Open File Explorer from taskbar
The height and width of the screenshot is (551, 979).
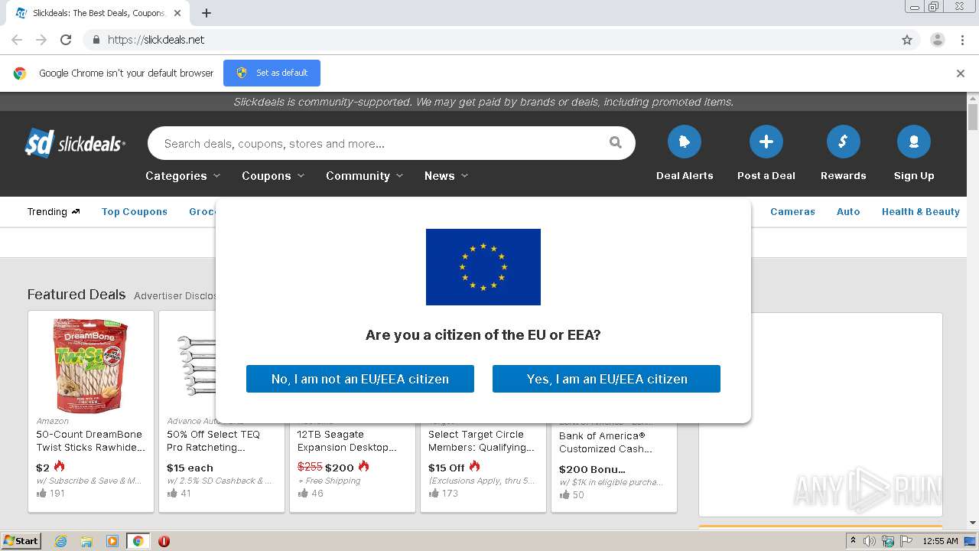coord(86,541)
